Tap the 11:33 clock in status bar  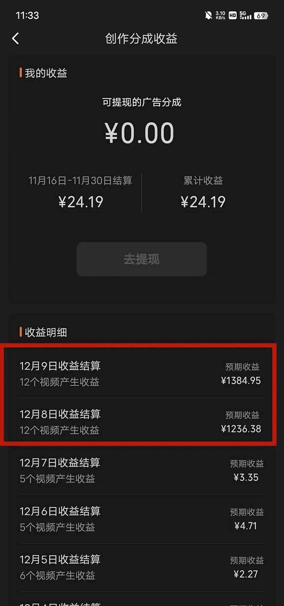27,15
